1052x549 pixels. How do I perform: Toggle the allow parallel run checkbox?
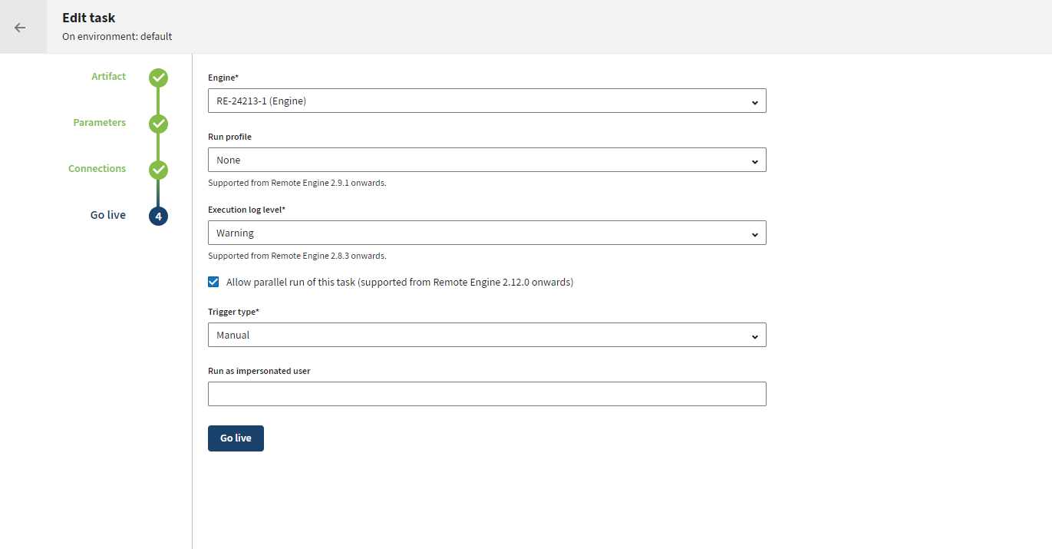coord(213,282)
